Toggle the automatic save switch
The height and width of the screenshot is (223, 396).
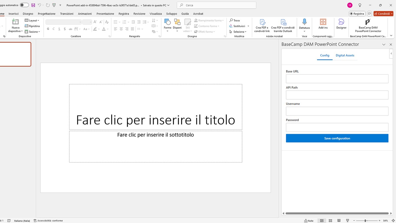pyautogui.click(x=24, y=5)
